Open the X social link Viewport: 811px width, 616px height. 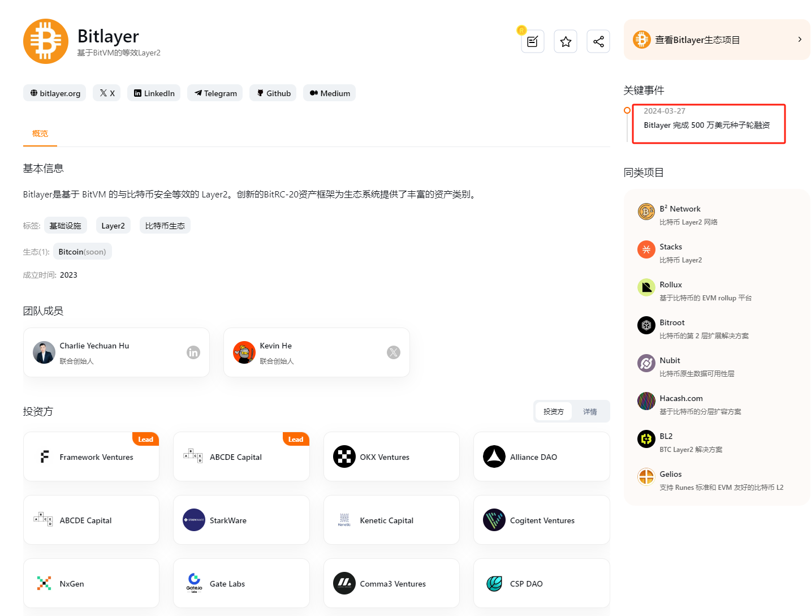107,93
